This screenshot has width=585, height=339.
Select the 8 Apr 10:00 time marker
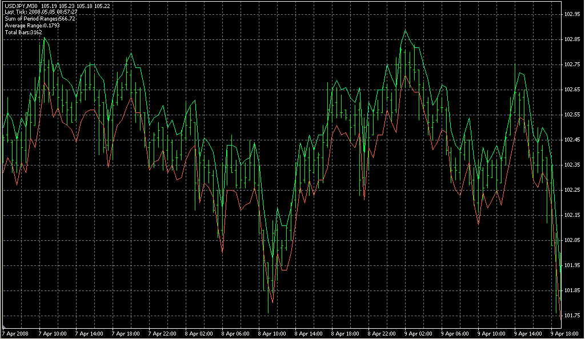point(273,333)
